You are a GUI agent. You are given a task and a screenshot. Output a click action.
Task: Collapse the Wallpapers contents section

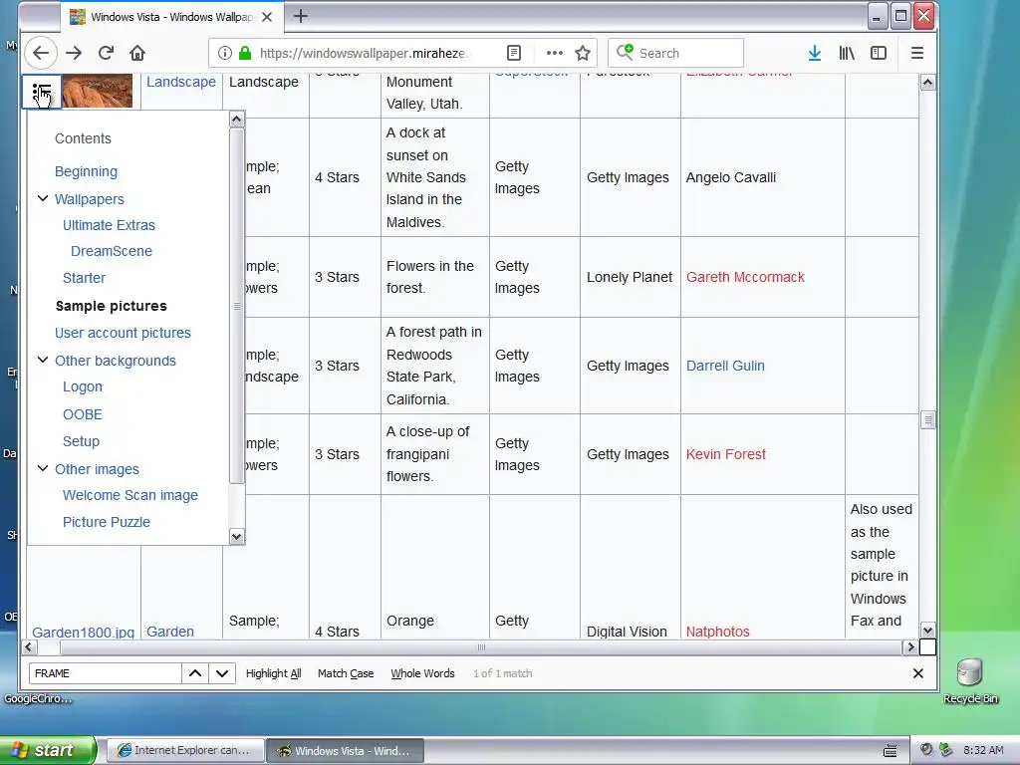43,198
